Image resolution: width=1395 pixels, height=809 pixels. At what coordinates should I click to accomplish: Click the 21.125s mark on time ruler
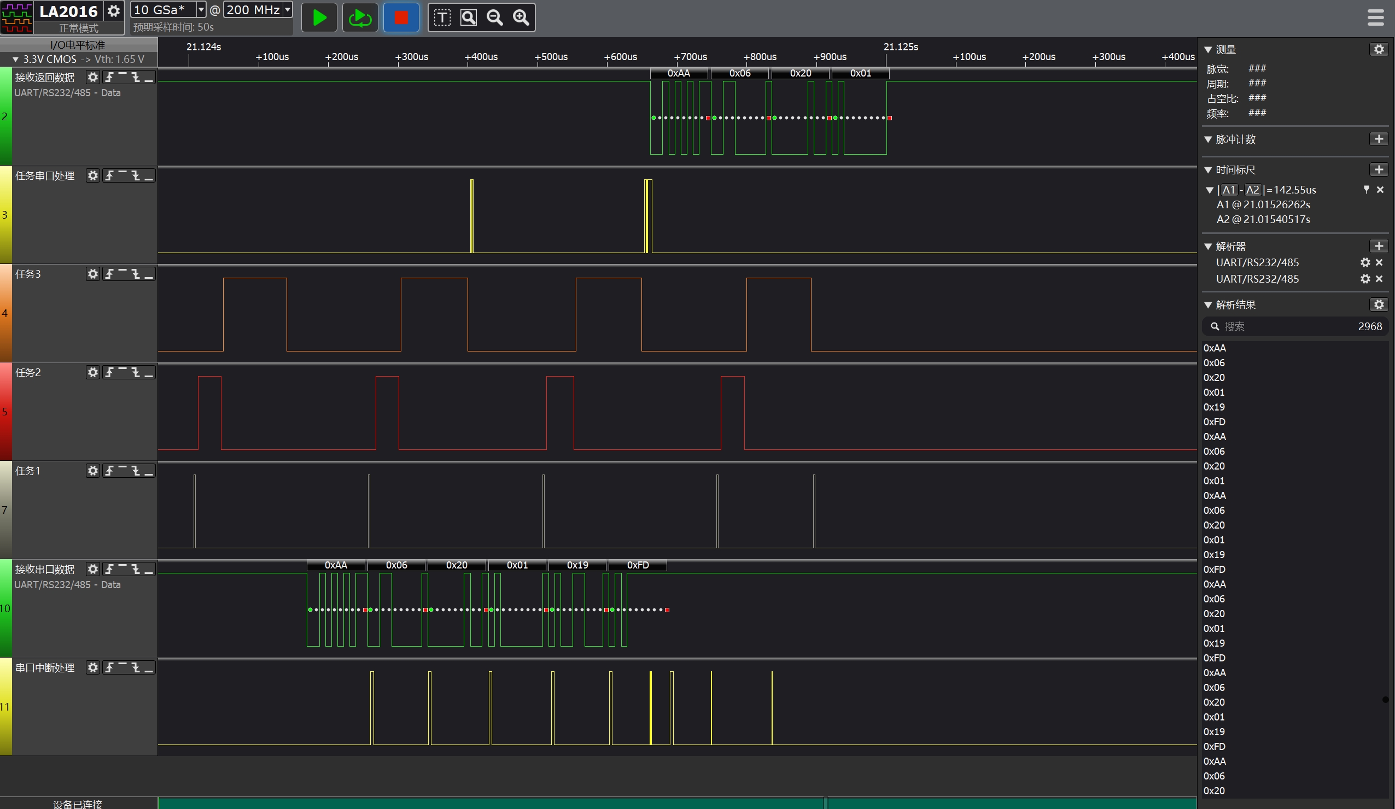click(900, 47)
